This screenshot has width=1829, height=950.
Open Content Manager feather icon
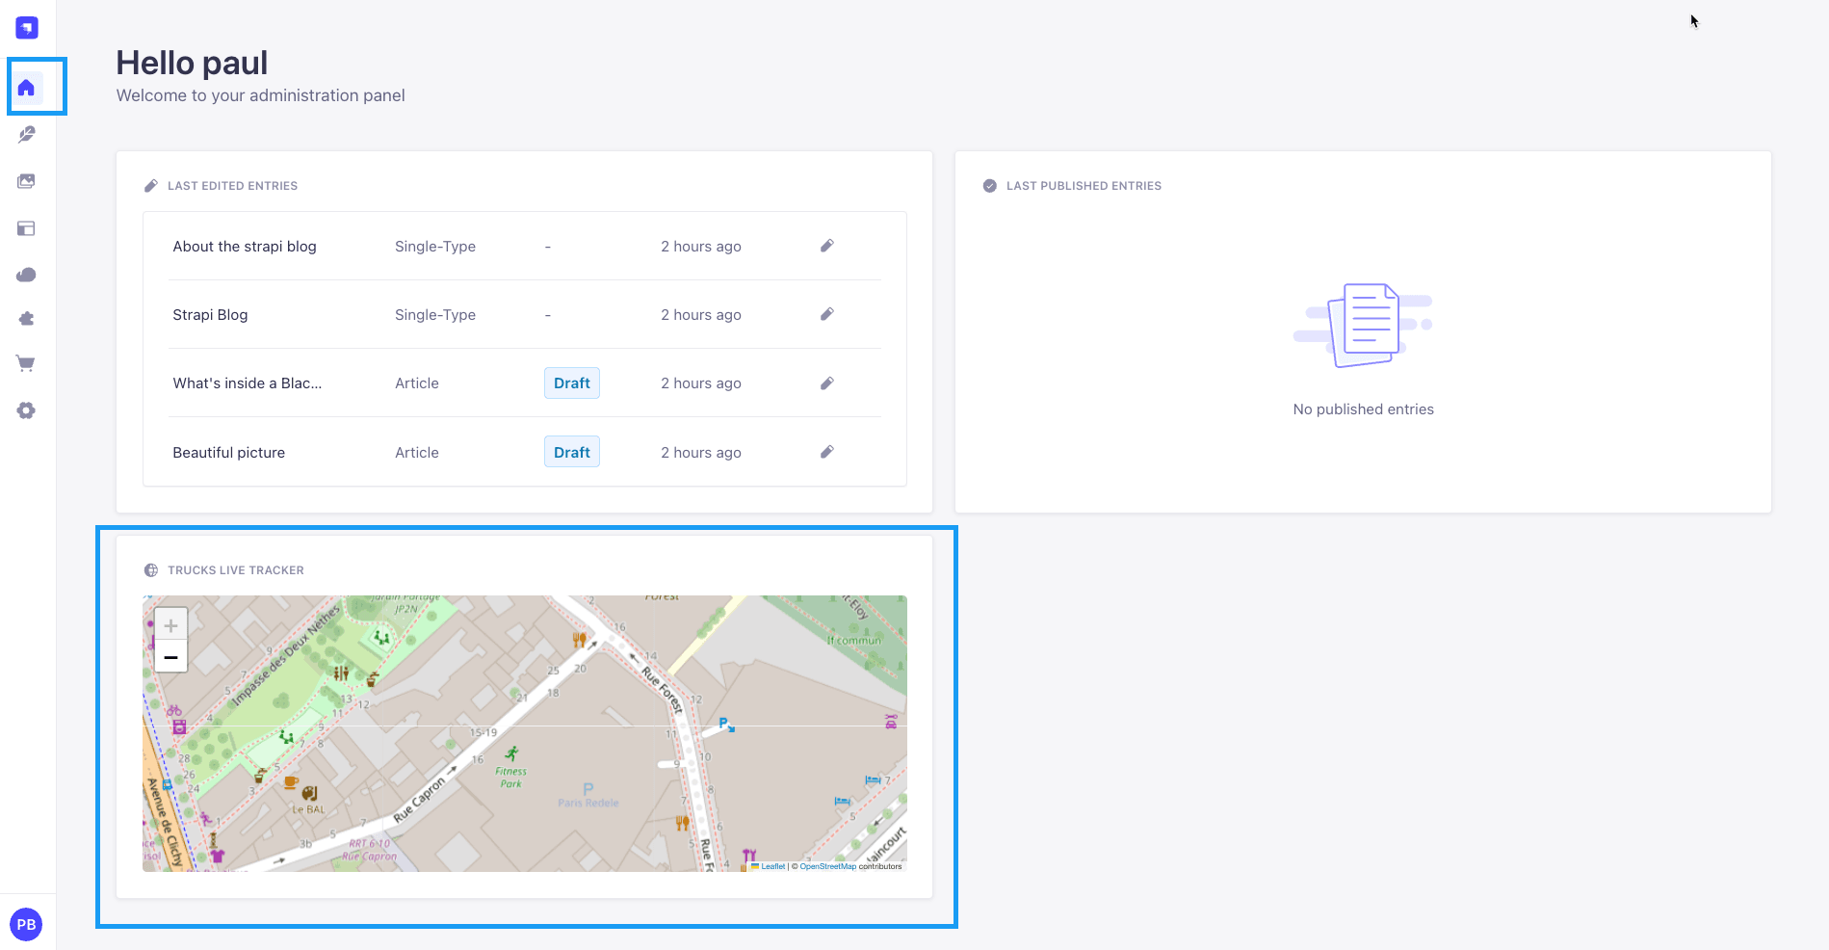pos(26,135)
